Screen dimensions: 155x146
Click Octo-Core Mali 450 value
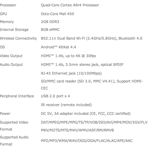[57, 14]
